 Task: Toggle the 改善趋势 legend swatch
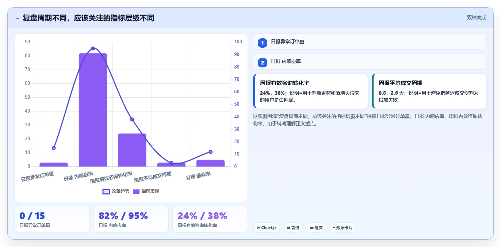106,191
